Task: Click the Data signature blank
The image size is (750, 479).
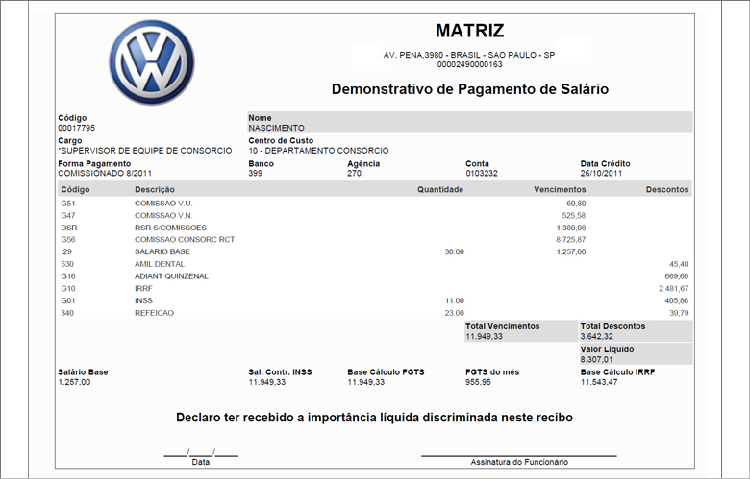Action: (201, 453)
